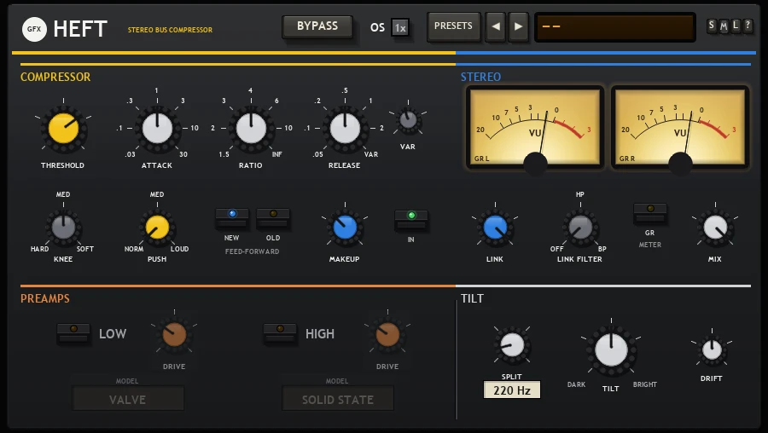Click the TILT section heading
Viewport: 768px width, 433px height.
tap(472, 298)
